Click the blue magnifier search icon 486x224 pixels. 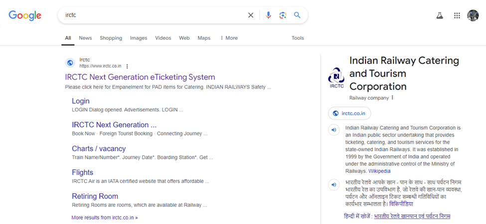tap(297, 15)
